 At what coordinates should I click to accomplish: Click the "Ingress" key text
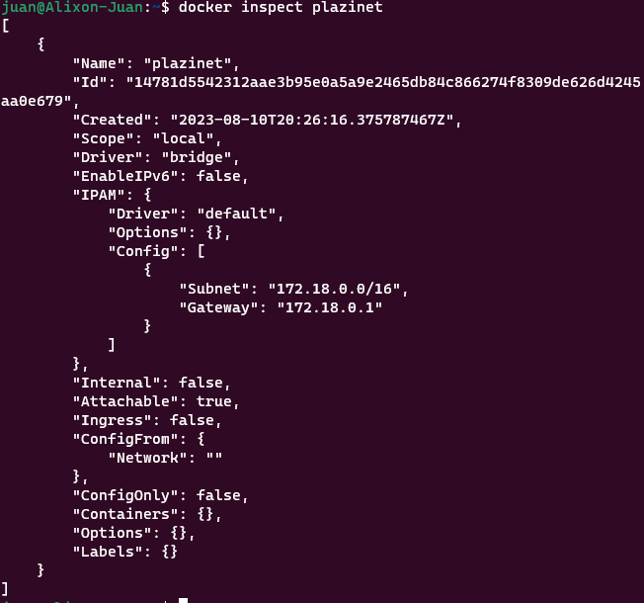(x=112, y=420)
